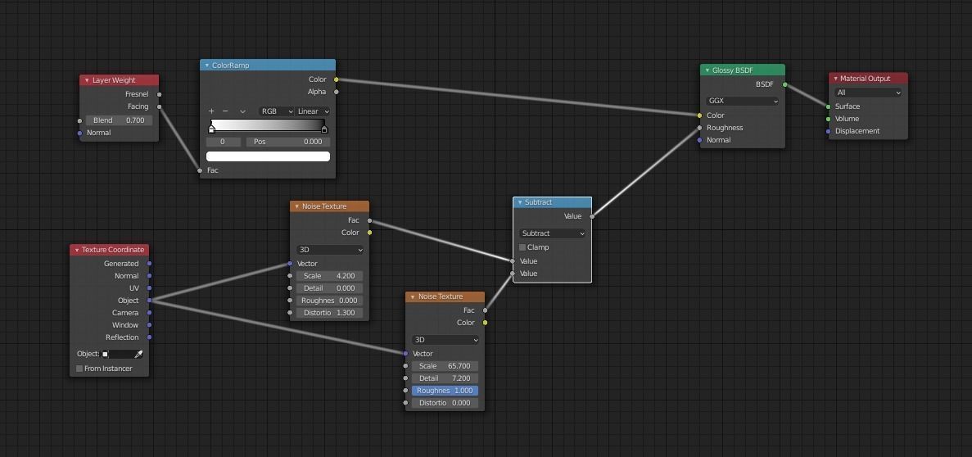Click the Roughness input socket on Glossy BSDF
The width and height of the screenshot is (972, 457).
(x=700, y=128)
